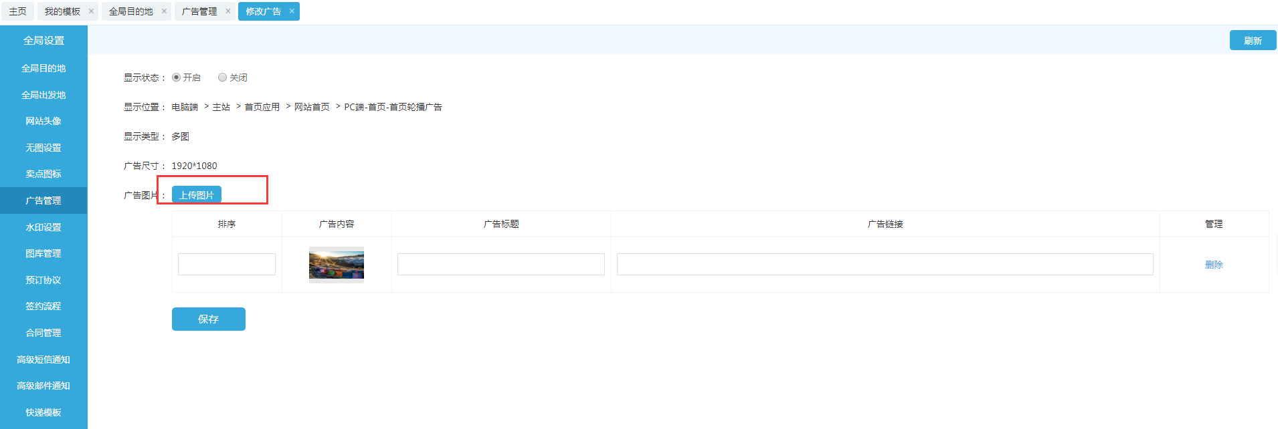Close the 广告管理 tab

pyautogui.click(x=228, y=11)
